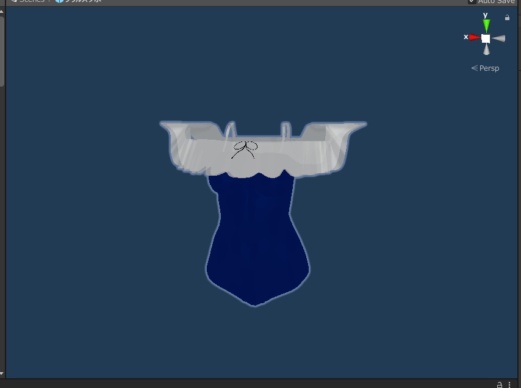Select the dark blue swimsuit model in the scene
The width and height of the screenshot is (521, 388).
[256, 232]
